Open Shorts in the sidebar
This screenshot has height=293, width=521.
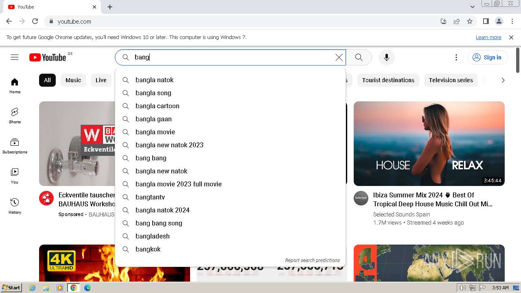point(15,116)
